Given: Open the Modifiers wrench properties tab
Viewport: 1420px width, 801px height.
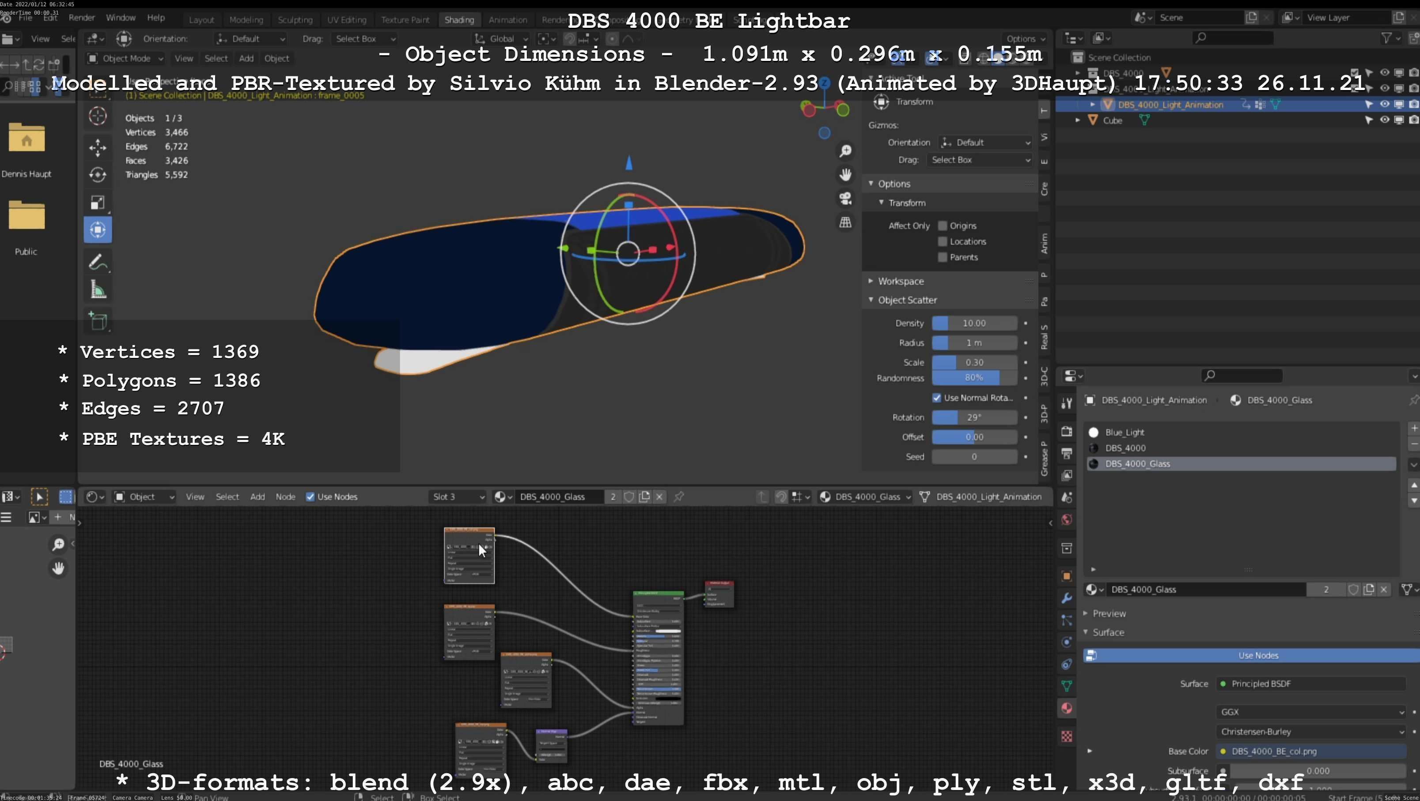Looking at the screenshot, I should point(1067,598).
